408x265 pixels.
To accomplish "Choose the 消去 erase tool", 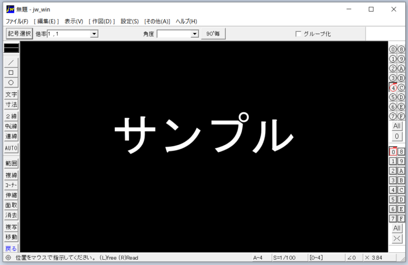I will [x=11, y=215].
